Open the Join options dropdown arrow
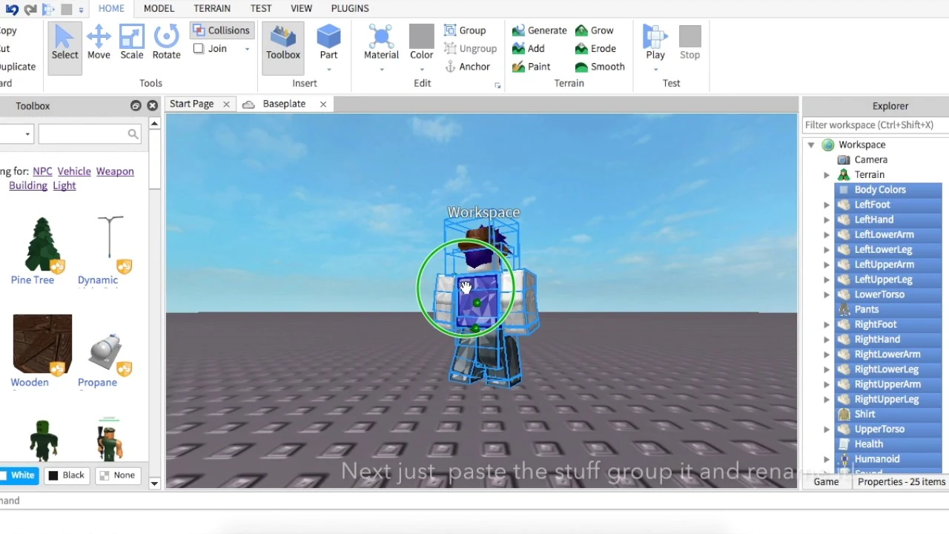Image resolution: width=949 pixels, height=534 pixels. [x=248, y=50]
